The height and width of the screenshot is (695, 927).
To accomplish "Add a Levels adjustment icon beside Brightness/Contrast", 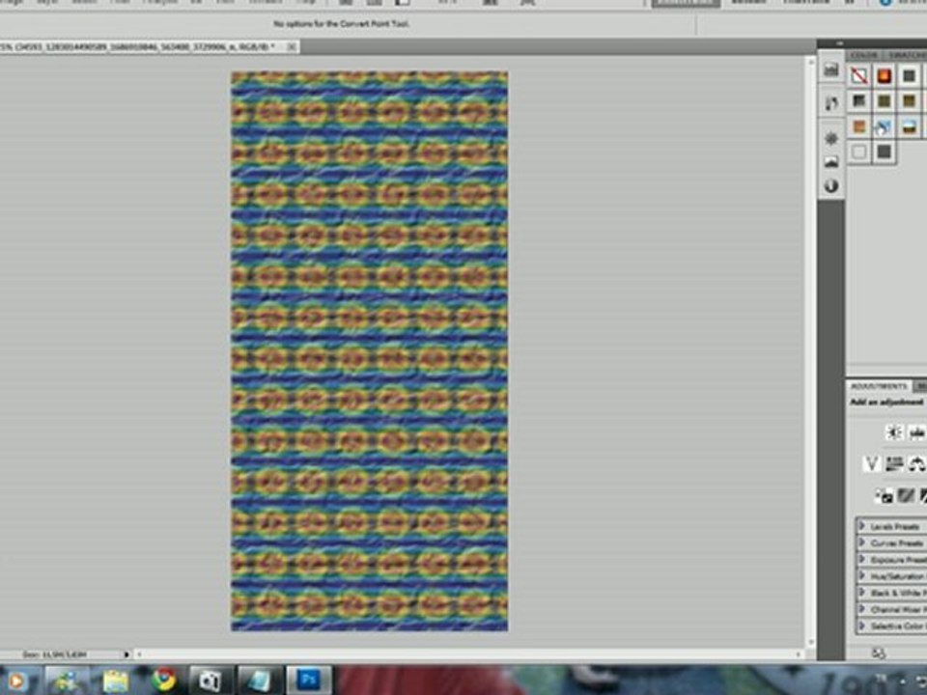I will tap(916, 432).
